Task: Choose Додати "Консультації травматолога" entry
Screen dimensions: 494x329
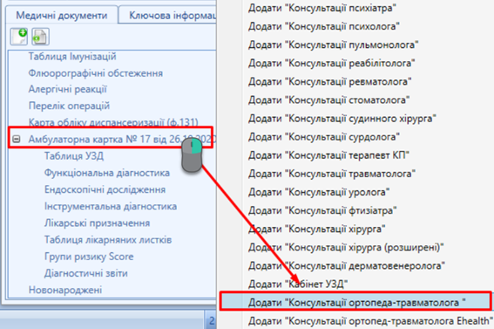Action: point(332,174)
